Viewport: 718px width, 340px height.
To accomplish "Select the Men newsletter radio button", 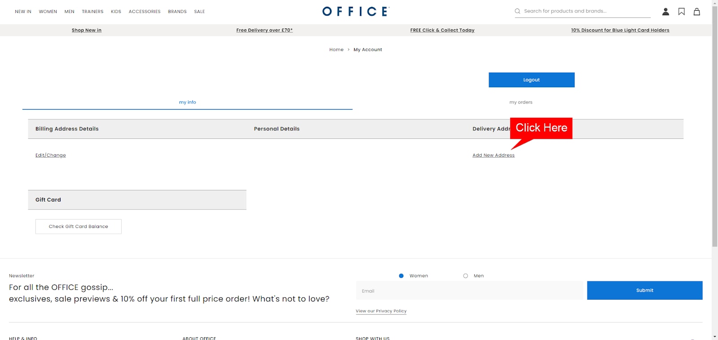I will 465,276.
